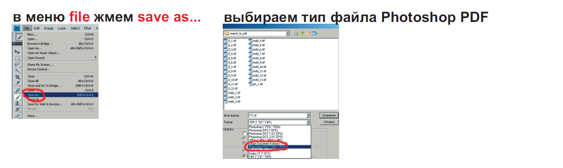Go up one folder level in save dialog
Viewport: 563px width, 168px height.
pyautogui.click(x=302, y=34)
